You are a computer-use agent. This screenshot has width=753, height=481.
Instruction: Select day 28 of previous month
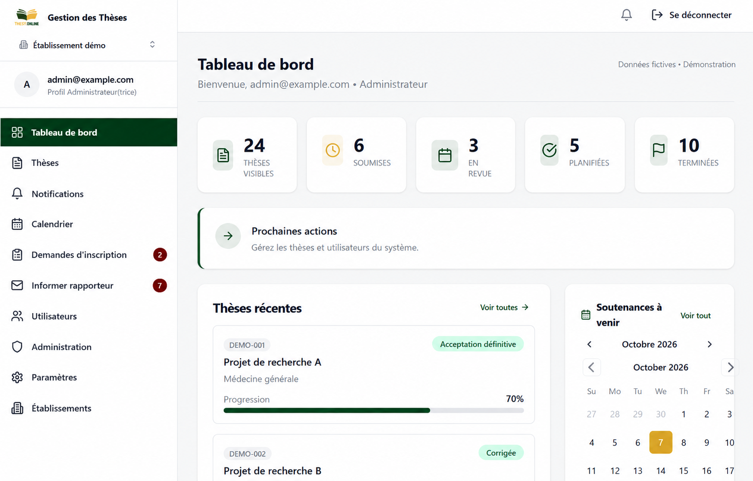(615, 414)
